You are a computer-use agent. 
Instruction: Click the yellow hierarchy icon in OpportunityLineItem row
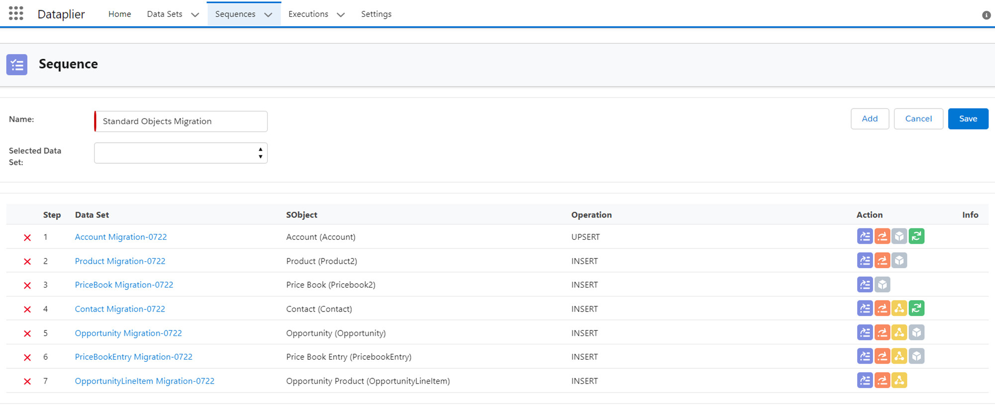point(899,381)
